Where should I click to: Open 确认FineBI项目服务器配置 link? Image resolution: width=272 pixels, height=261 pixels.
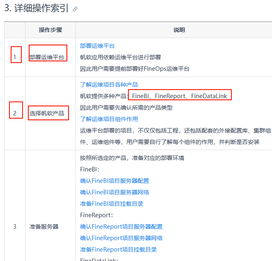114,181
